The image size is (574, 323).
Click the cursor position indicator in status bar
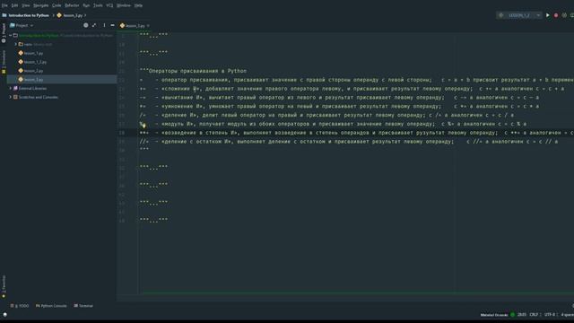[x=522, y=315]
